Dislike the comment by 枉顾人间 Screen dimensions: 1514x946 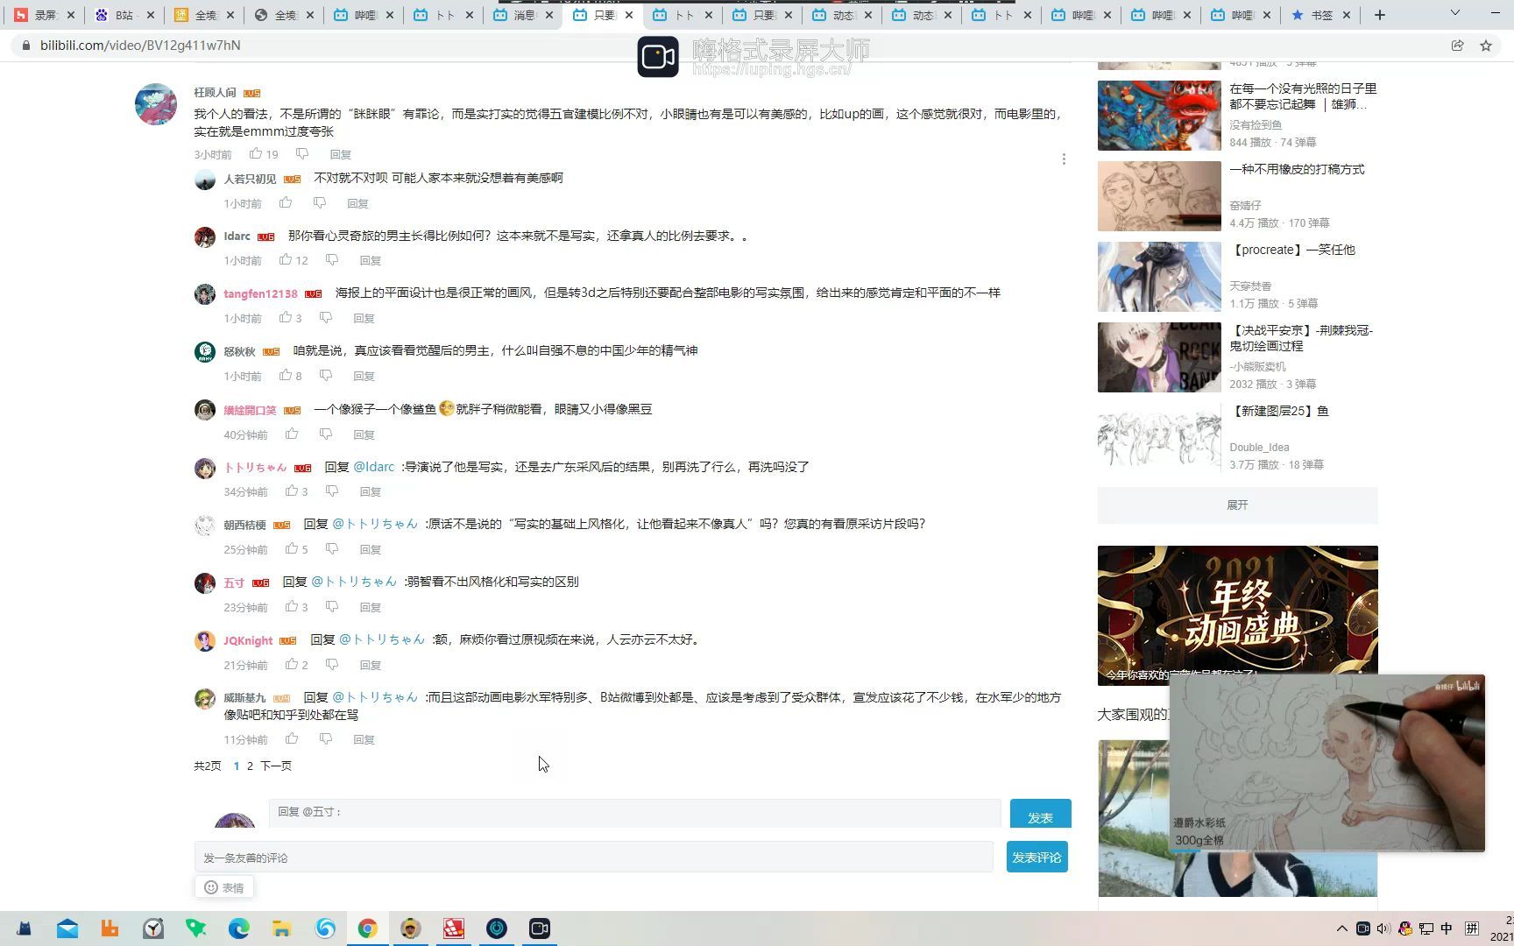[302, 154]
